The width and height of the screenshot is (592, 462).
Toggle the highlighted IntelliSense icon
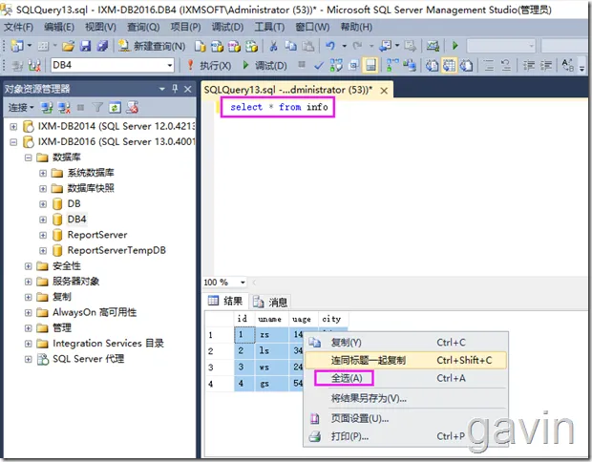click(x=370, y=66)
